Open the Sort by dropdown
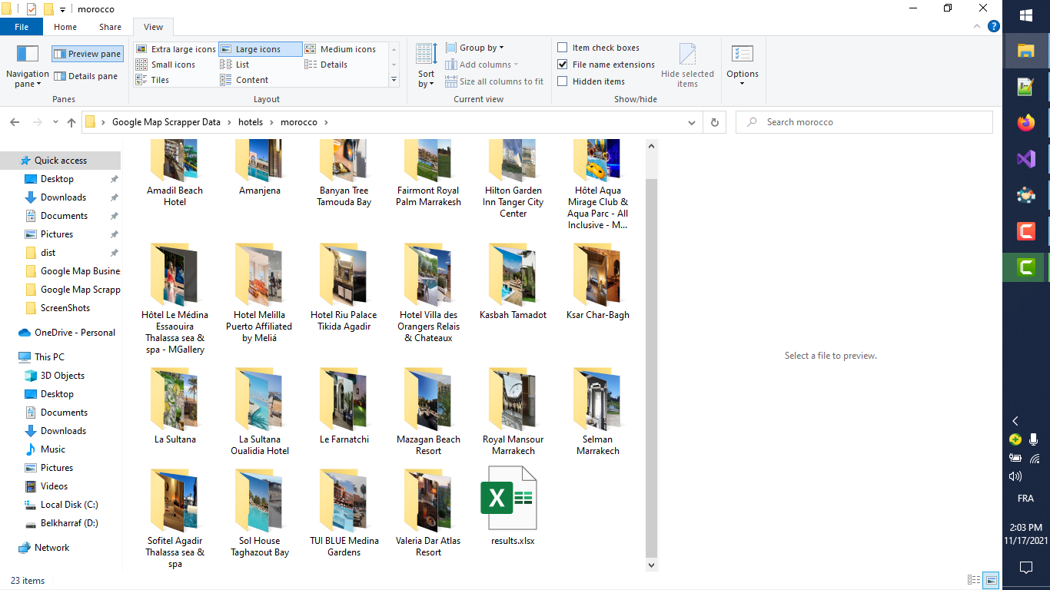 (427, 66)
